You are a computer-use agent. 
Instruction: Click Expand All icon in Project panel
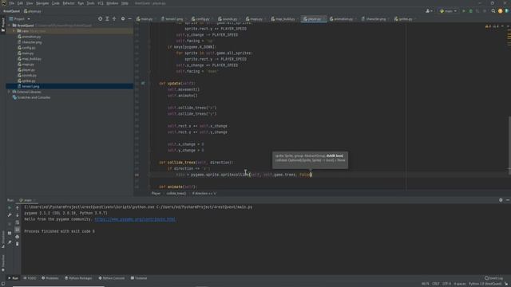click(x=107, y=19)
